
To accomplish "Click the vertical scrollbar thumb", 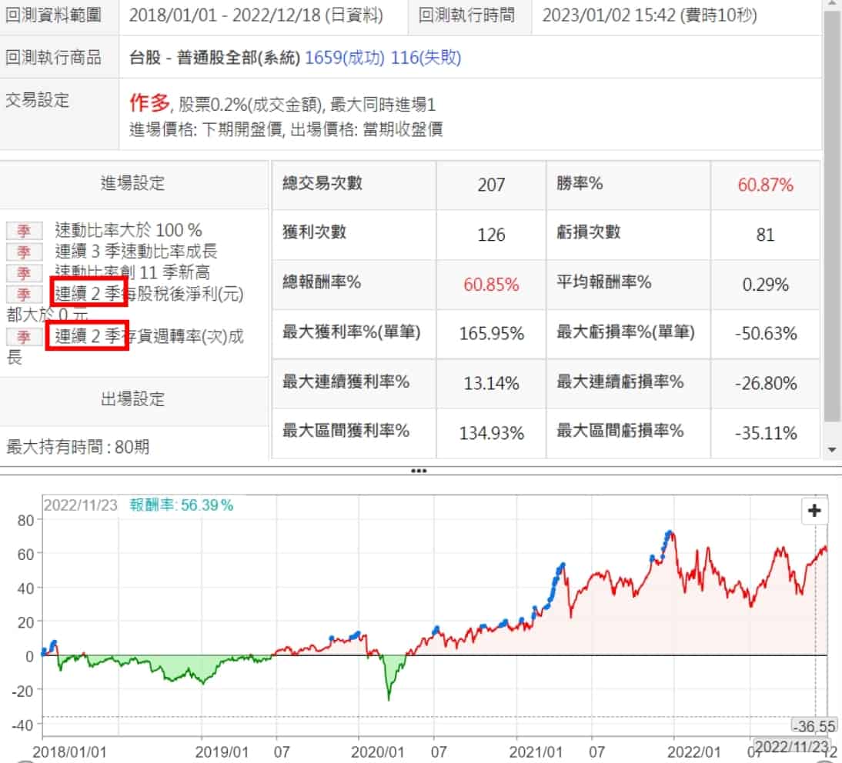I will tap(831, 215).
